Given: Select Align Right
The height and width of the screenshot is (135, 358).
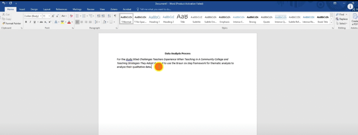Looking at the screenshot, I should [86, 22].
